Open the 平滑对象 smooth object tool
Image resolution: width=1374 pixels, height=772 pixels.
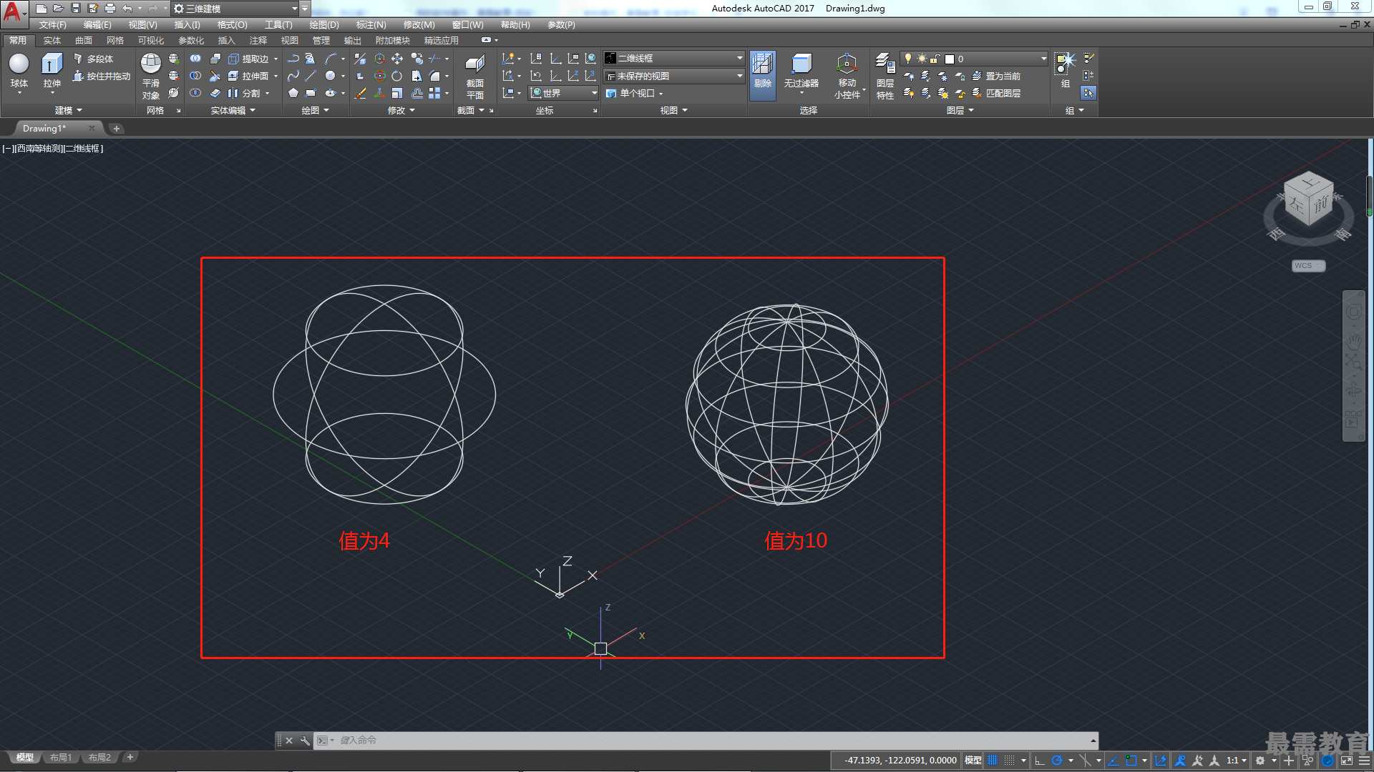point(151,76)
